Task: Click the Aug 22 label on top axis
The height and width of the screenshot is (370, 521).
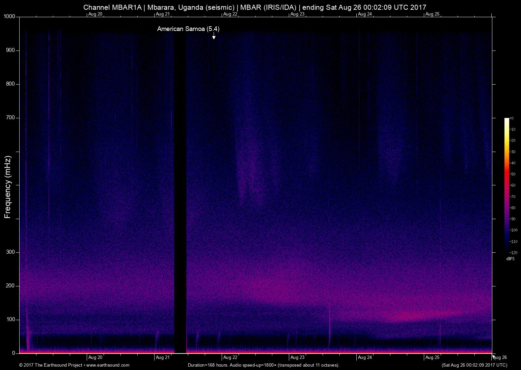Action: tap(230, 14)
